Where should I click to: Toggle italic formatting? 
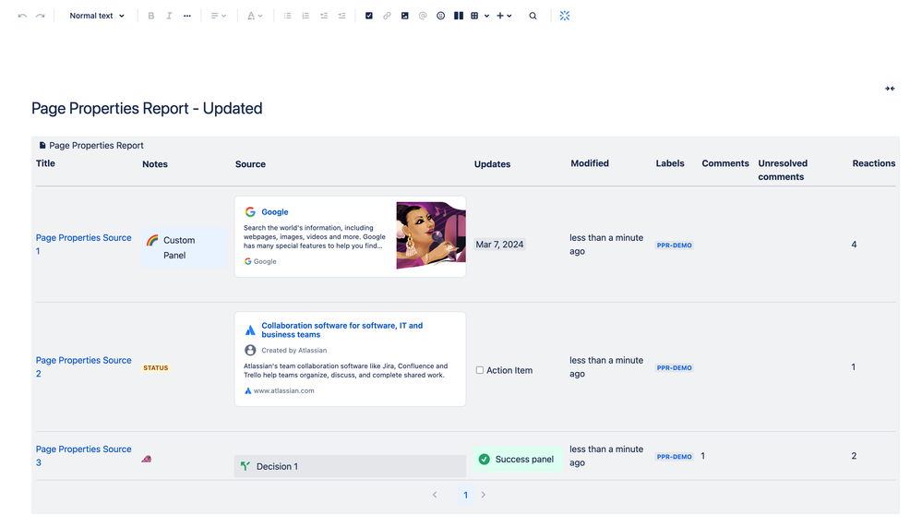pyautogui.click(x=169, y=16)
